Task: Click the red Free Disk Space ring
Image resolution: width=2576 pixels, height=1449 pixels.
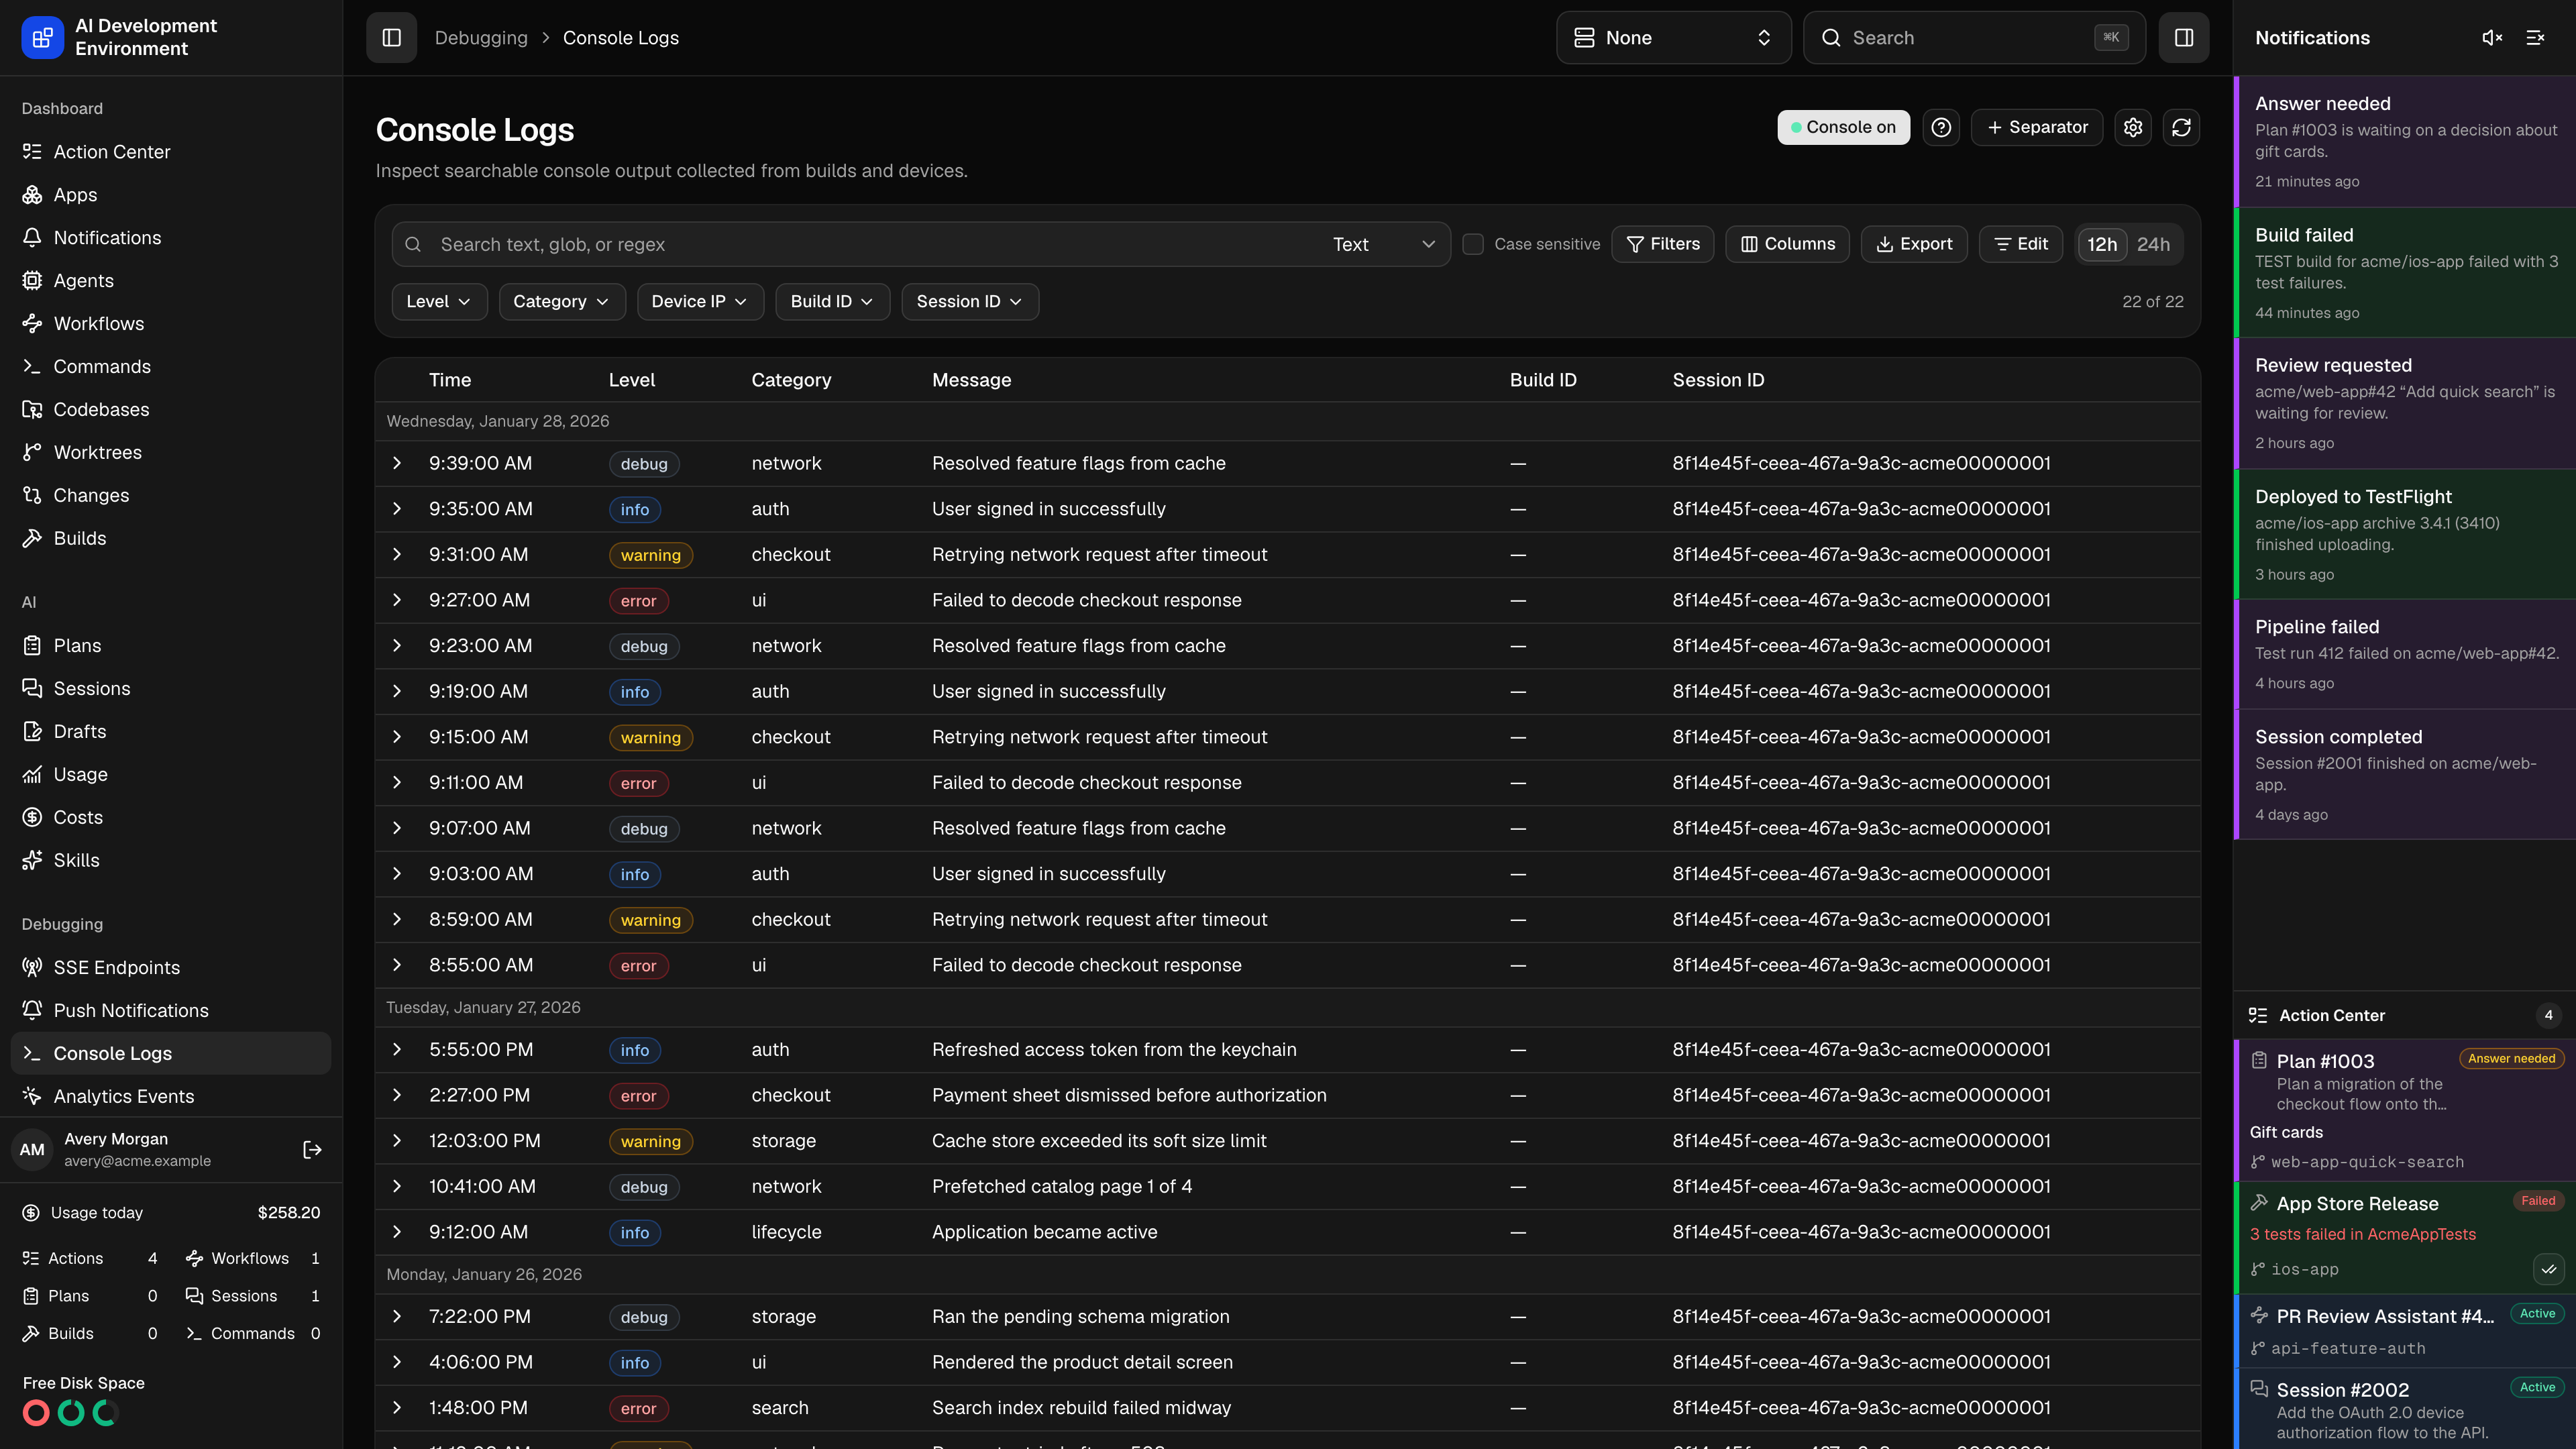Action: (36, 1413)
